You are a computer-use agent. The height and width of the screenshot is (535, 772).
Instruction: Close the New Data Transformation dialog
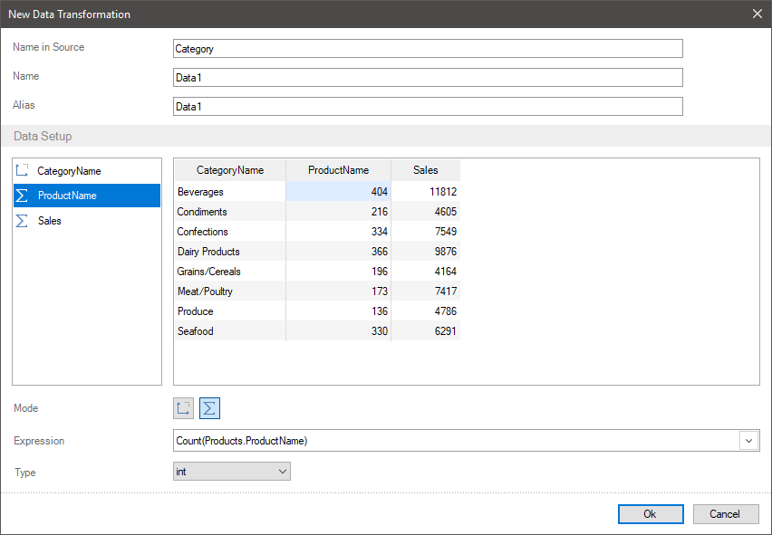coord(758,14)
